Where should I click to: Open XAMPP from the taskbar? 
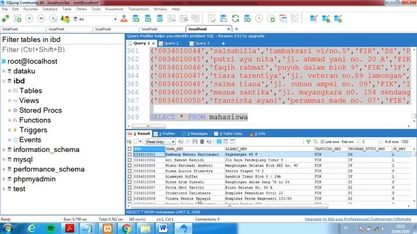click(108, 228)
